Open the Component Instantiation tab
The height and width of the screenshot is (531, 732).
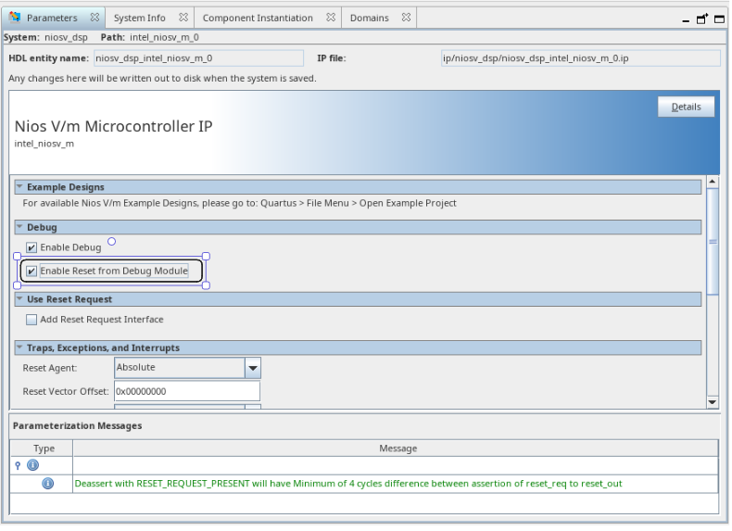tap(259, 18)
